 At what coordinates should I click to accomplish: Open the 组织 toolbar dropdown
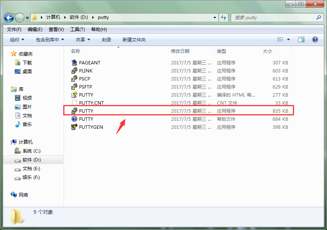coord(17,39)
